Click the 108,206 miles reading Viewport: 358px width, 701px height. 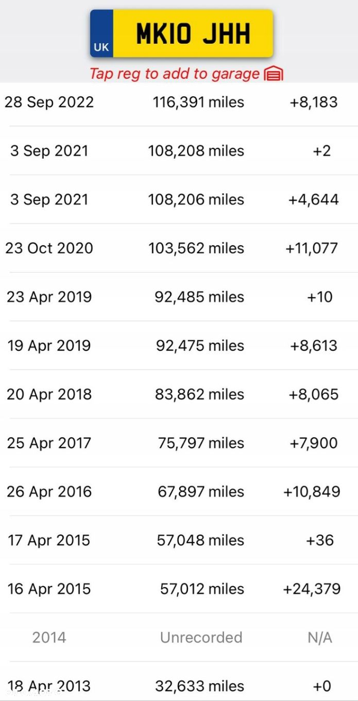196,199
